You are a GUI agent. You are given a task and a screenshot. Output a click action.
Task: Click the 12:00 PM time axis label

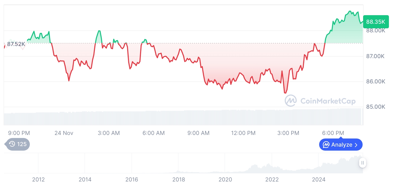tap(243, 133)
